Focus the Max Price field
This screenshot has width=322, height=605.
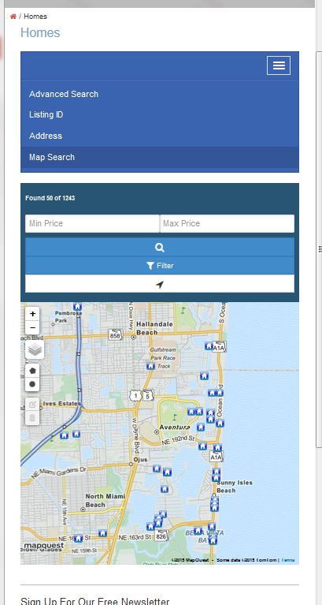point(227,223)
